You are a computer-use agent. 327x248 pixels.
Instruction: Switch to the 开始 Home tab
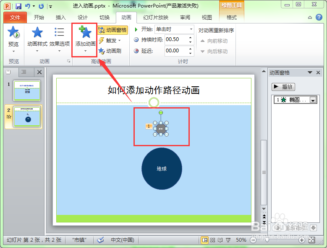coord(39,18)
